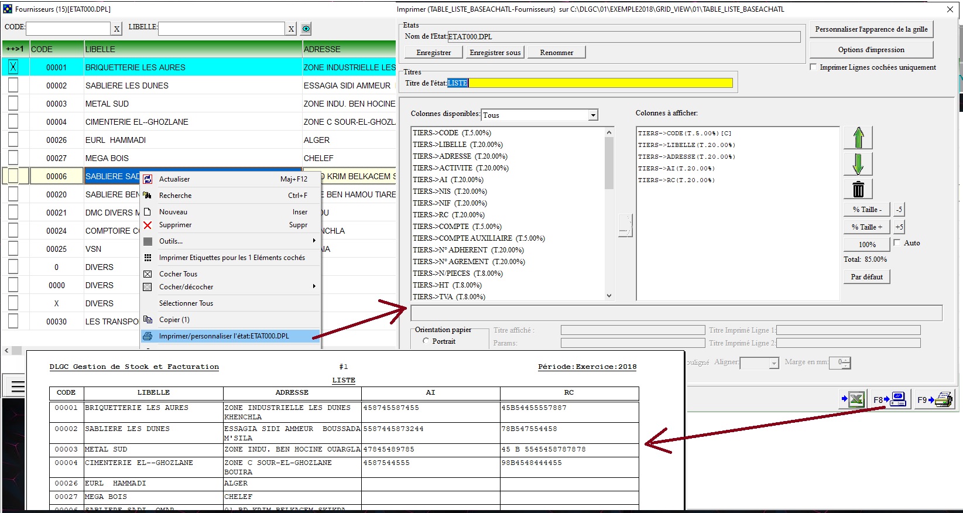Click the CODE filter input field

click(x=68, y=29)
